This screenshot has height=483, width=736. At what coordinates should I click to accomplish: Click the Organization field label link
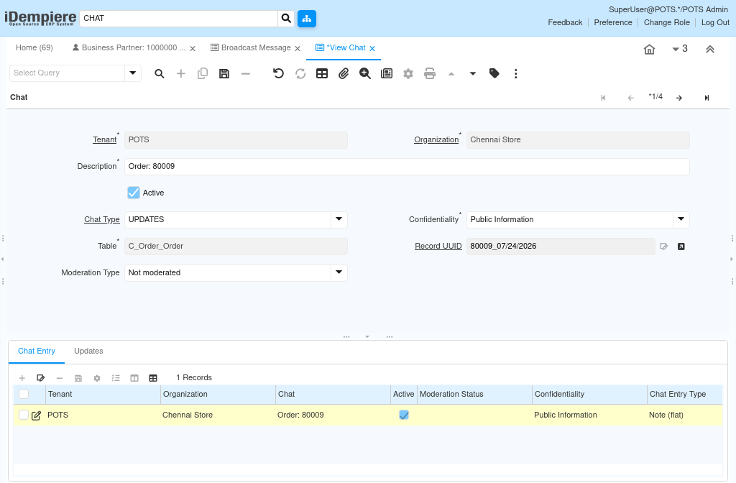coord(436,140)
